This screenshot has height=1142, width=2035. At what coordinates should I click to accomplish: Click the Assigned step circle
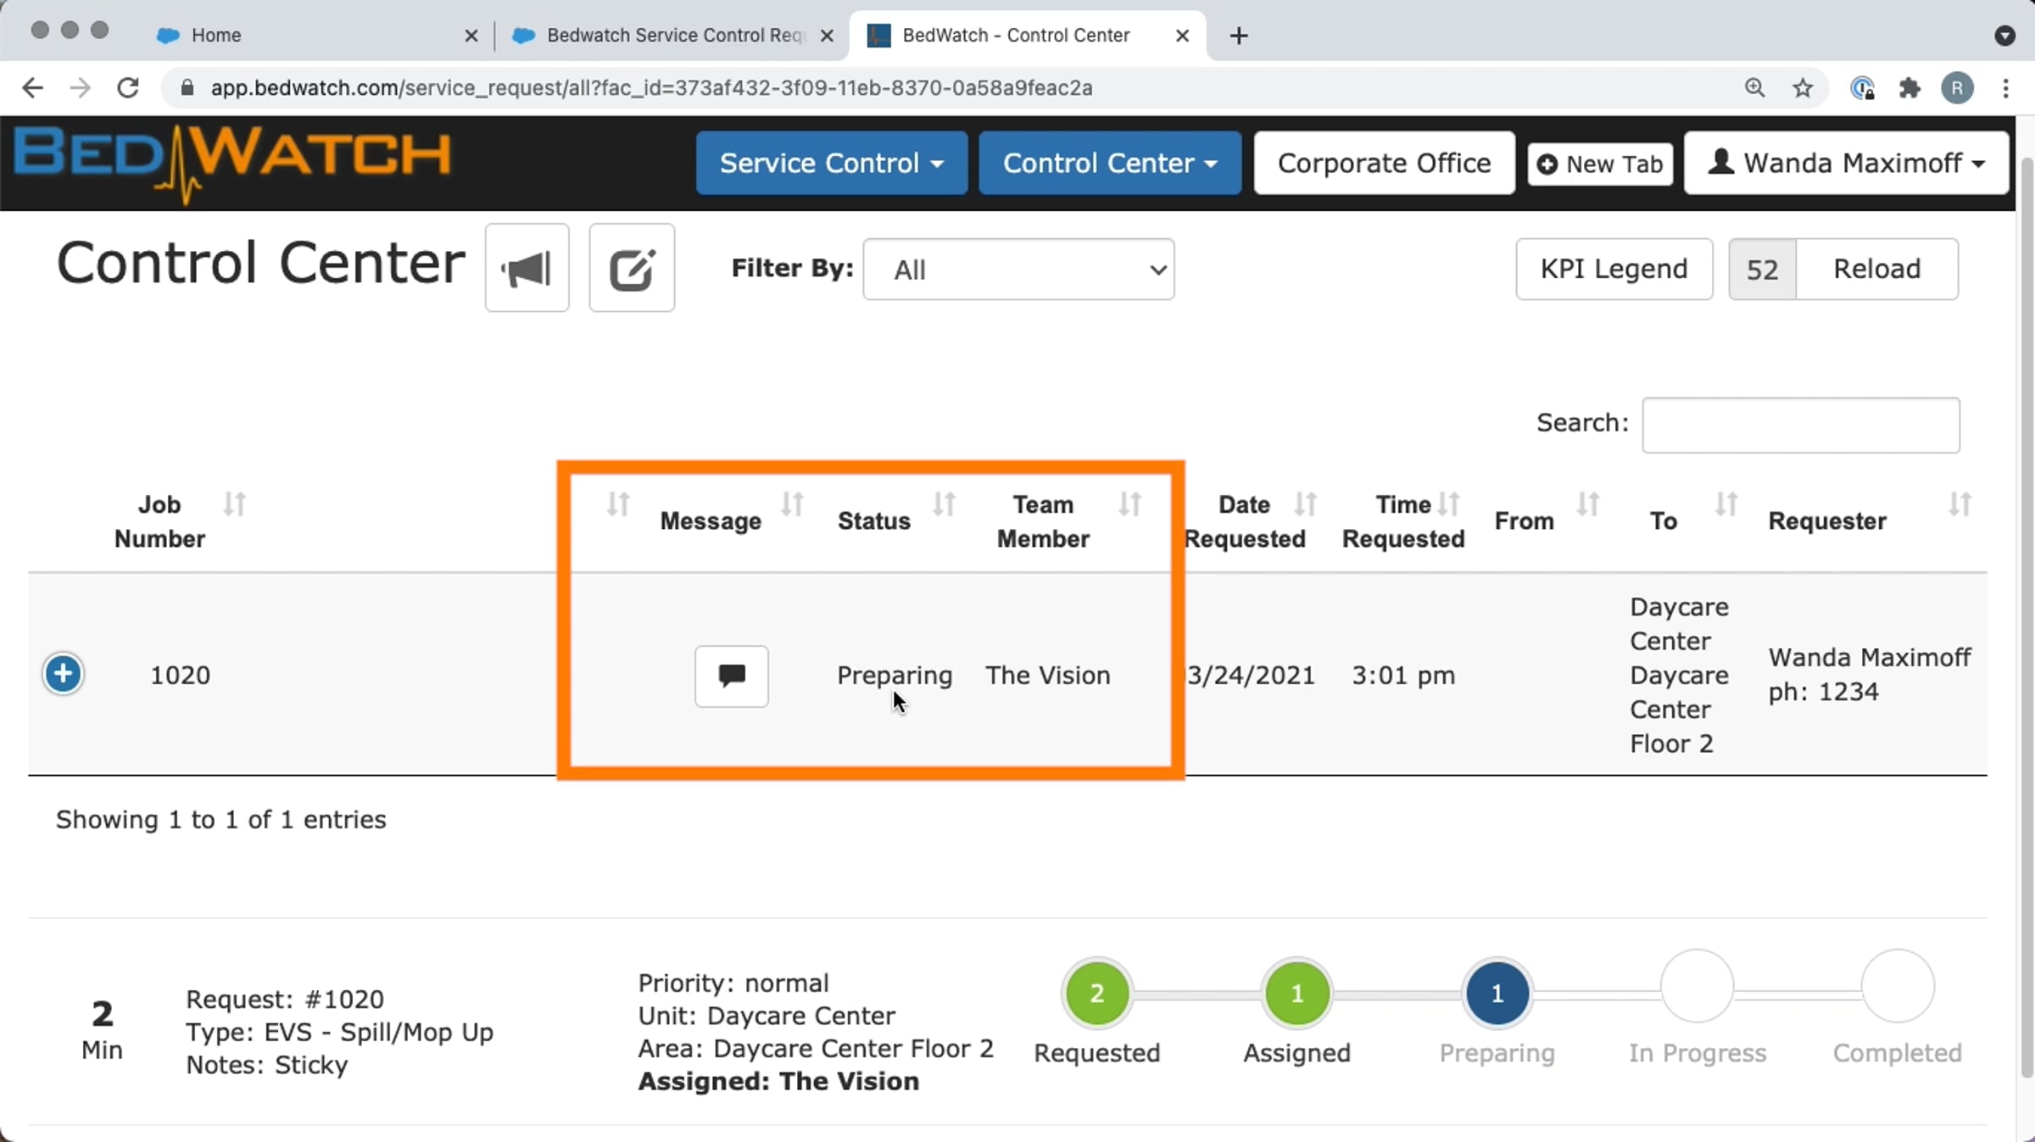1296,993
